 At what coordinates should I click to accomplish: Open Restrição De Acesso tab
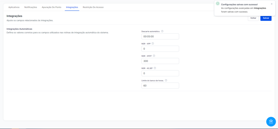93,7
